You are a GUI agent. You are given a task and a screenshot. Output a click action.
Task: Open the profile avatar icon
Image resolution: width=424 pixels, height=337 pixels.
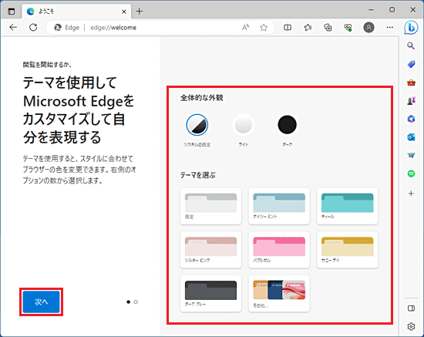[x=368, y=27]
